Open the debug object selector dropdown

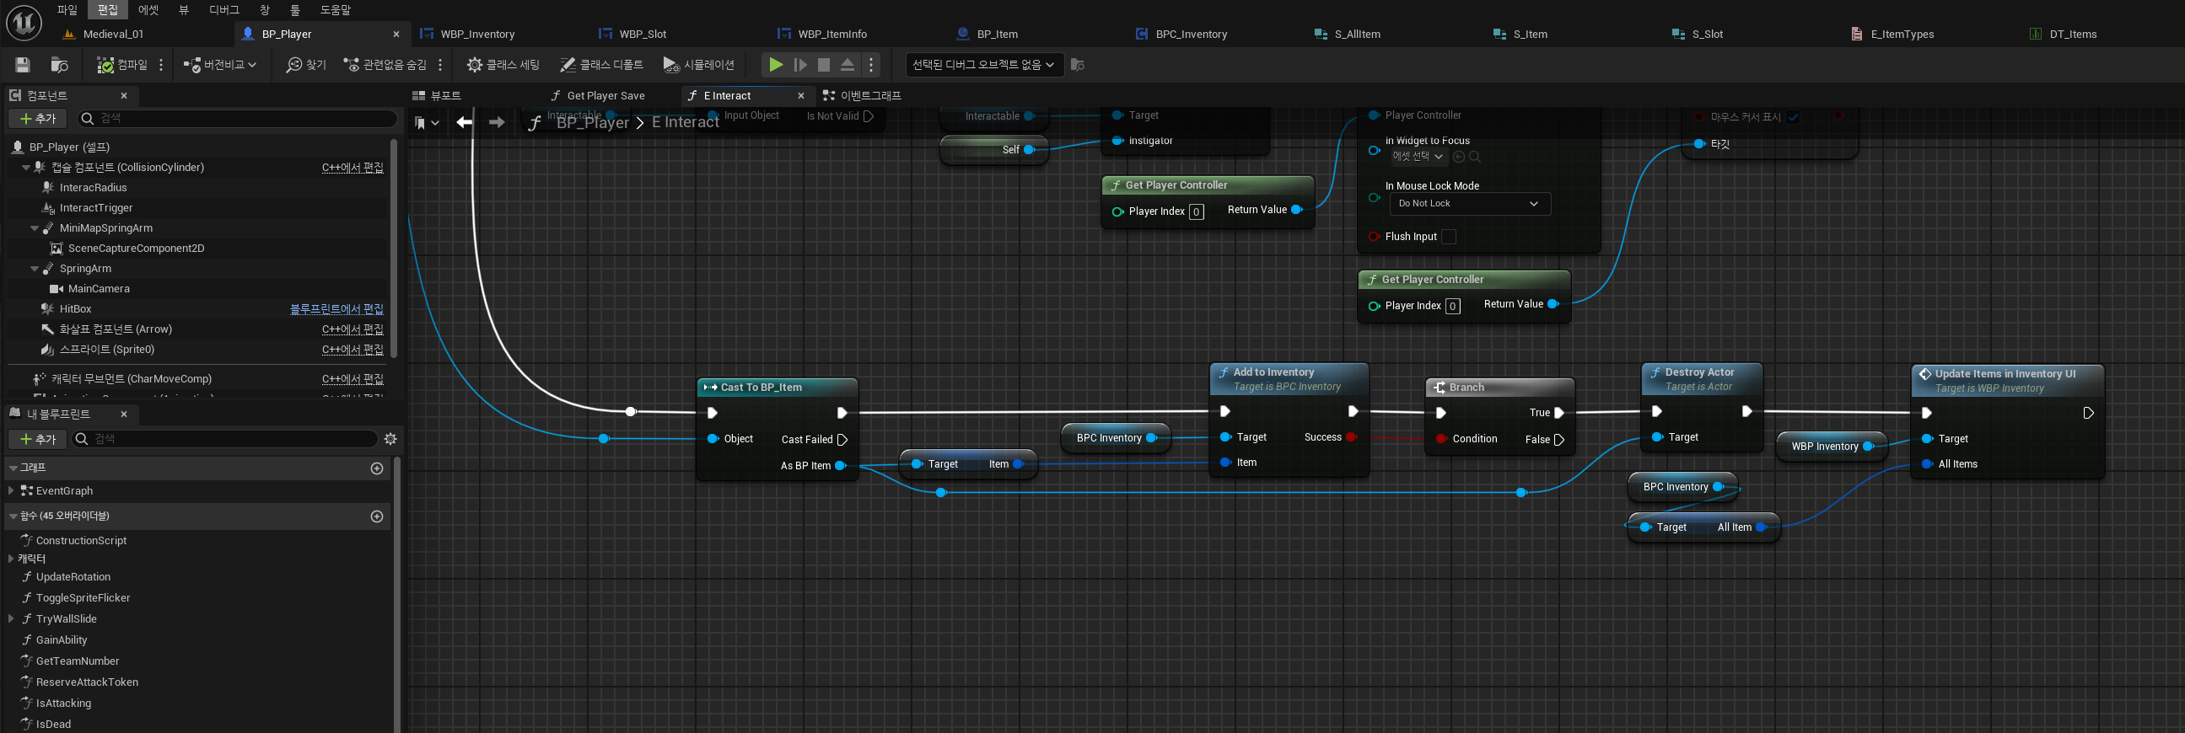(x=984, y=65)
